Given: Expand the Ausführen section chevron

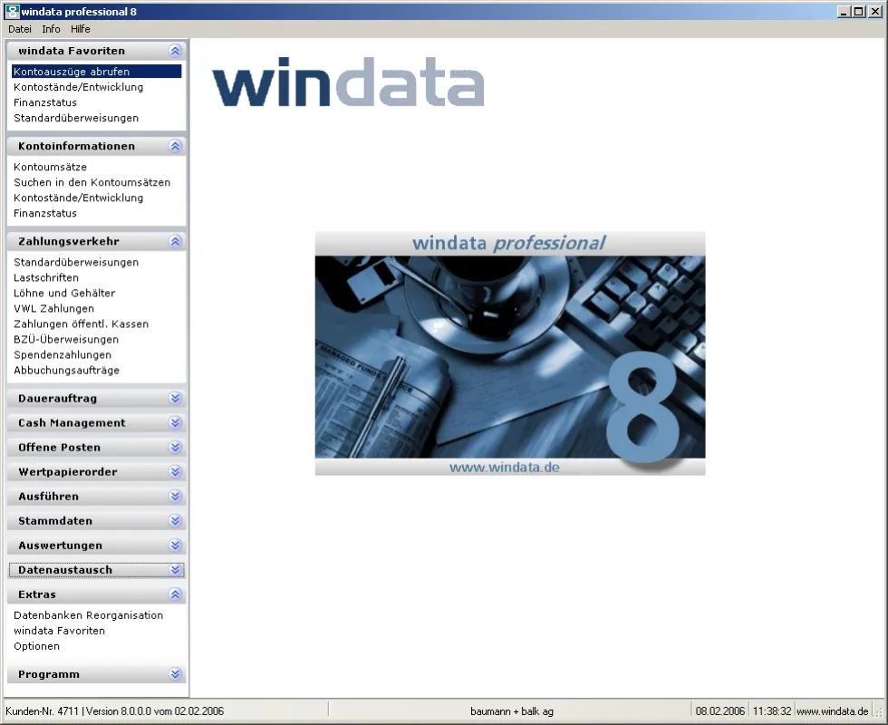Looking at the screenshot, I should [x=175, y=497].
